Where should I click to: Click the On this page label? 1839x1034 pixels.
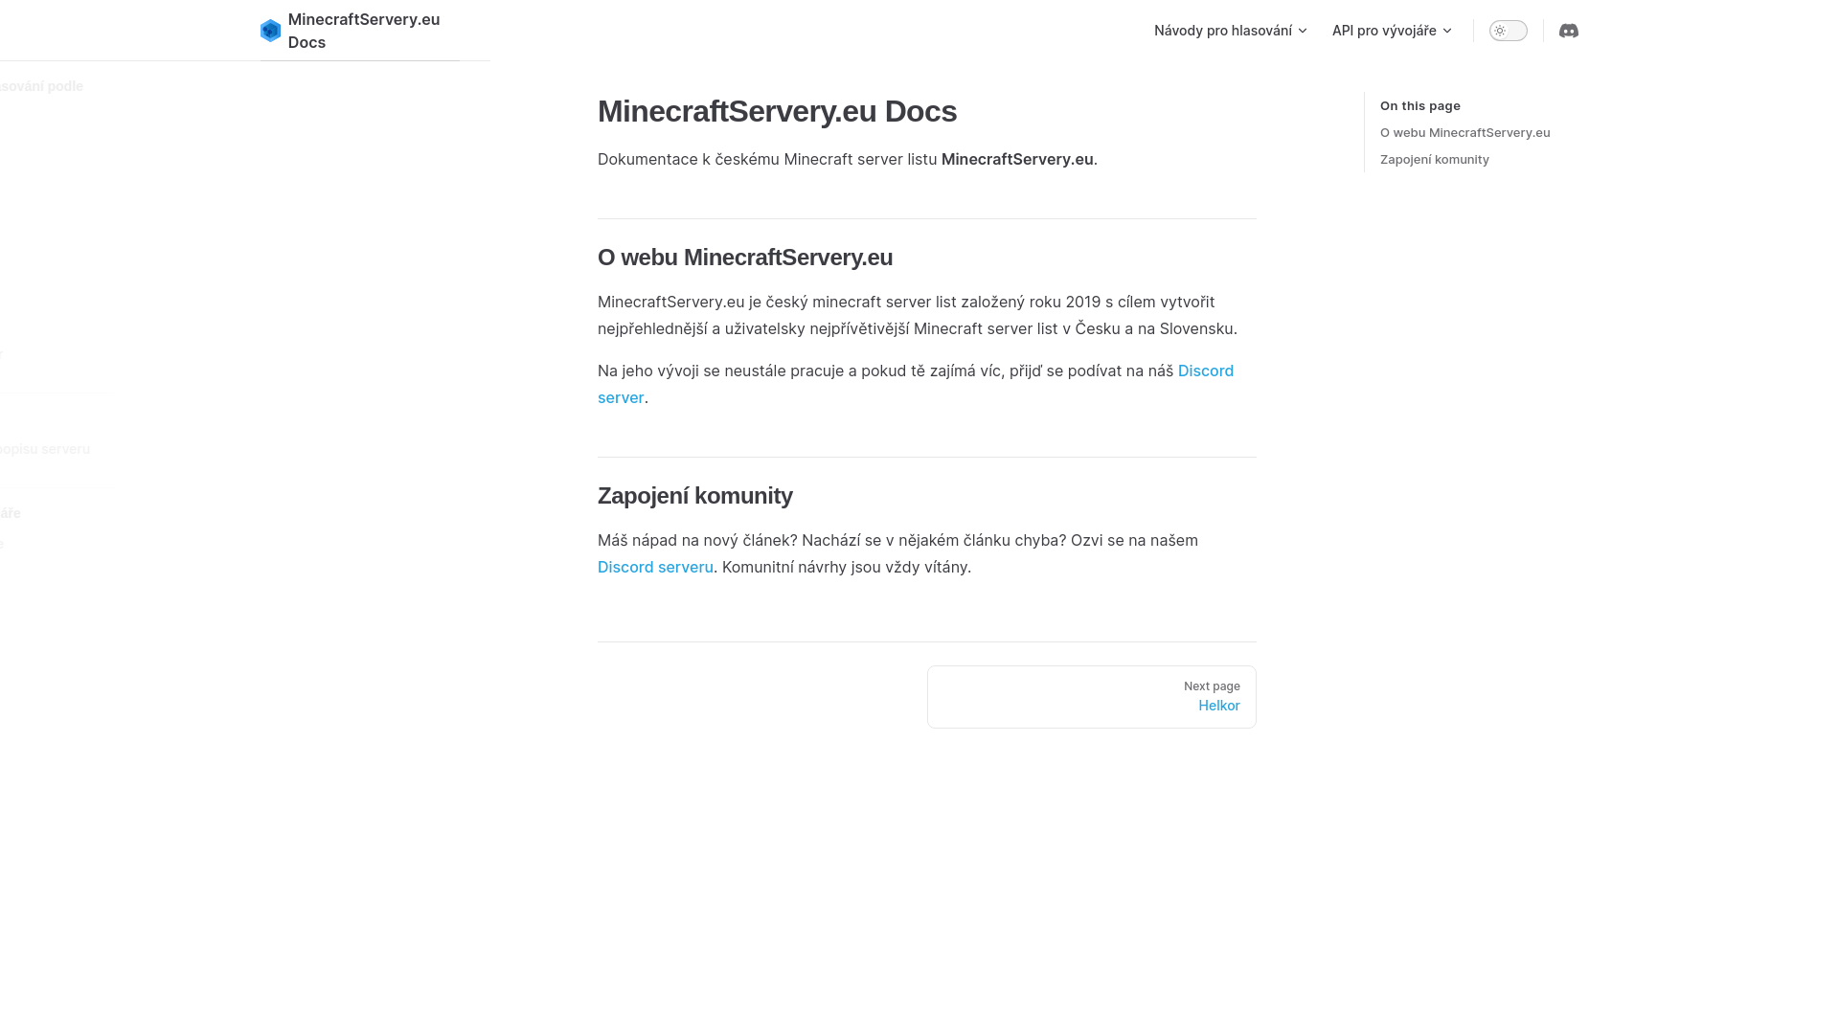click(1419, 105)
